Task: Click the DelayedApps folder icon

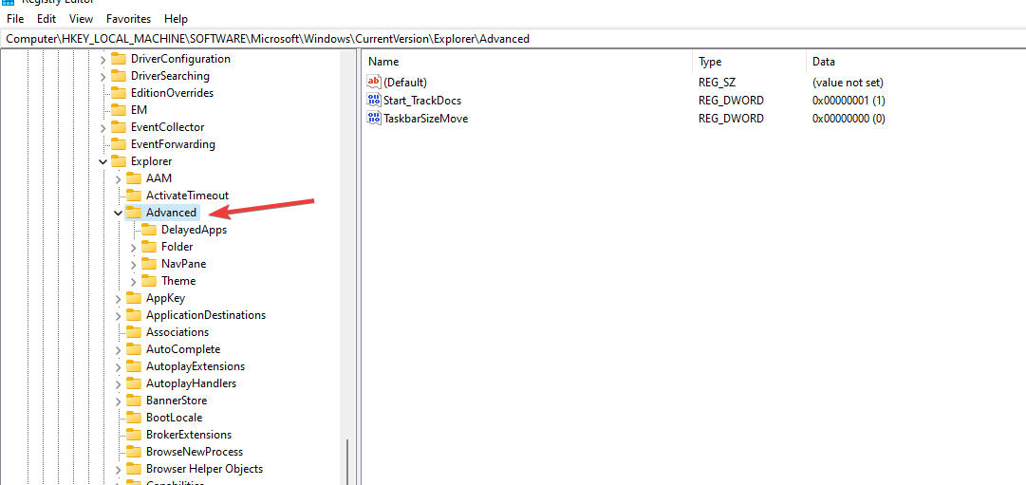Action: click(x=149, y=230)
